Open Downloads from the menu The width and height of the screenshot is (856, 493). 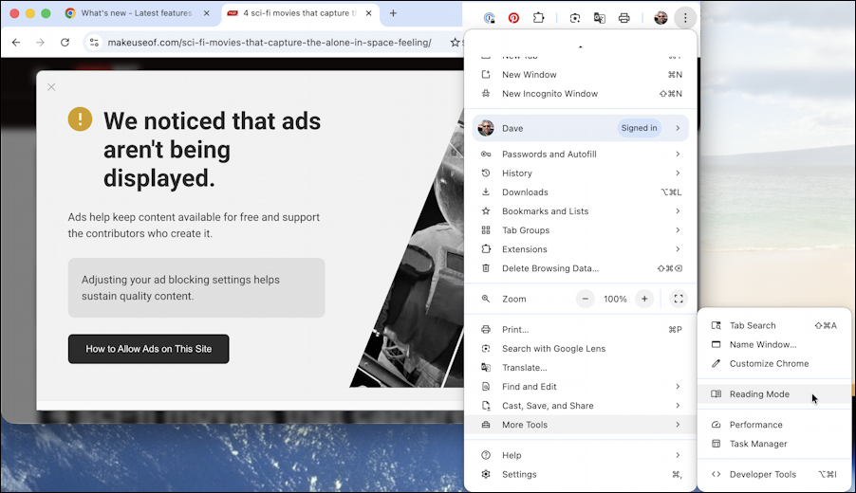pos(581,192)
